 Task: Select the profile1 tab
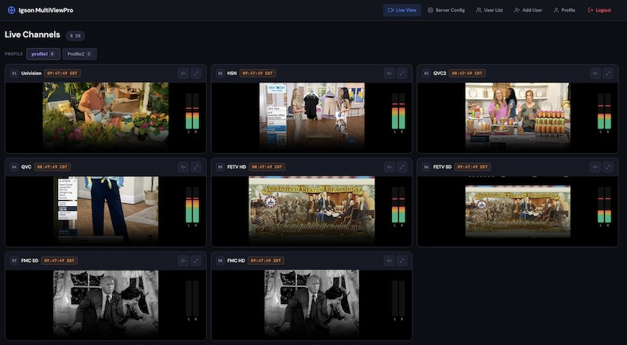tap(43, 53)
